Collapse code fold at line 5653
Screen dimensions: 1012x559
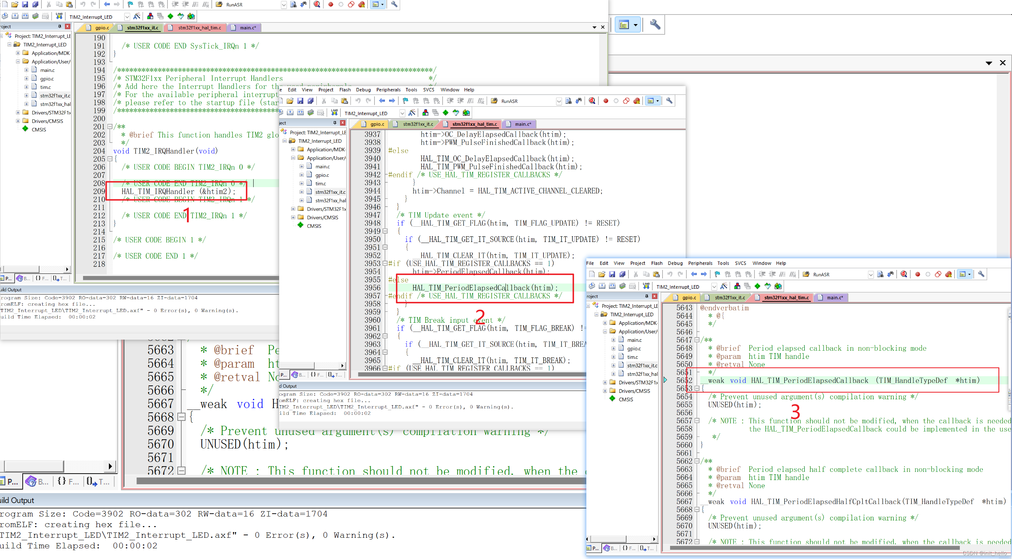(697, 388)
